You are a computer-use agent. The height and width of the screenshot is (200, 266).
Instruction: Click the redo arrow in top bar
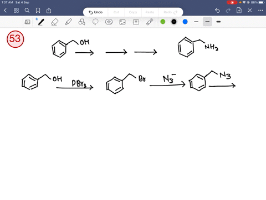click(x=228, y=11)
